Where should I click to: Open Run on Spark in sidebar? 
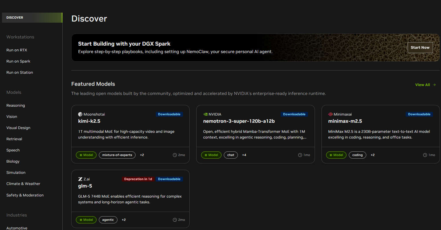click(x=18, y=61)
